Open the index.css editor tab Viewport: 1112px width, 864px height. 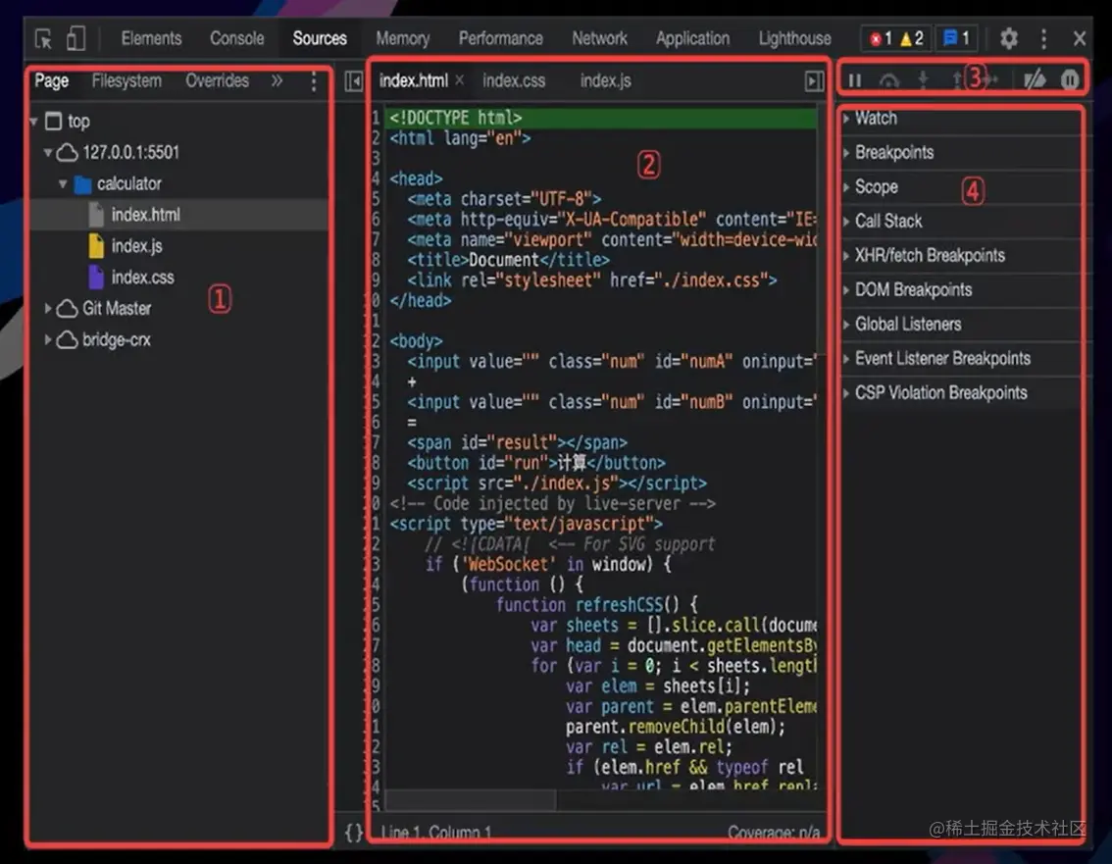514,80
